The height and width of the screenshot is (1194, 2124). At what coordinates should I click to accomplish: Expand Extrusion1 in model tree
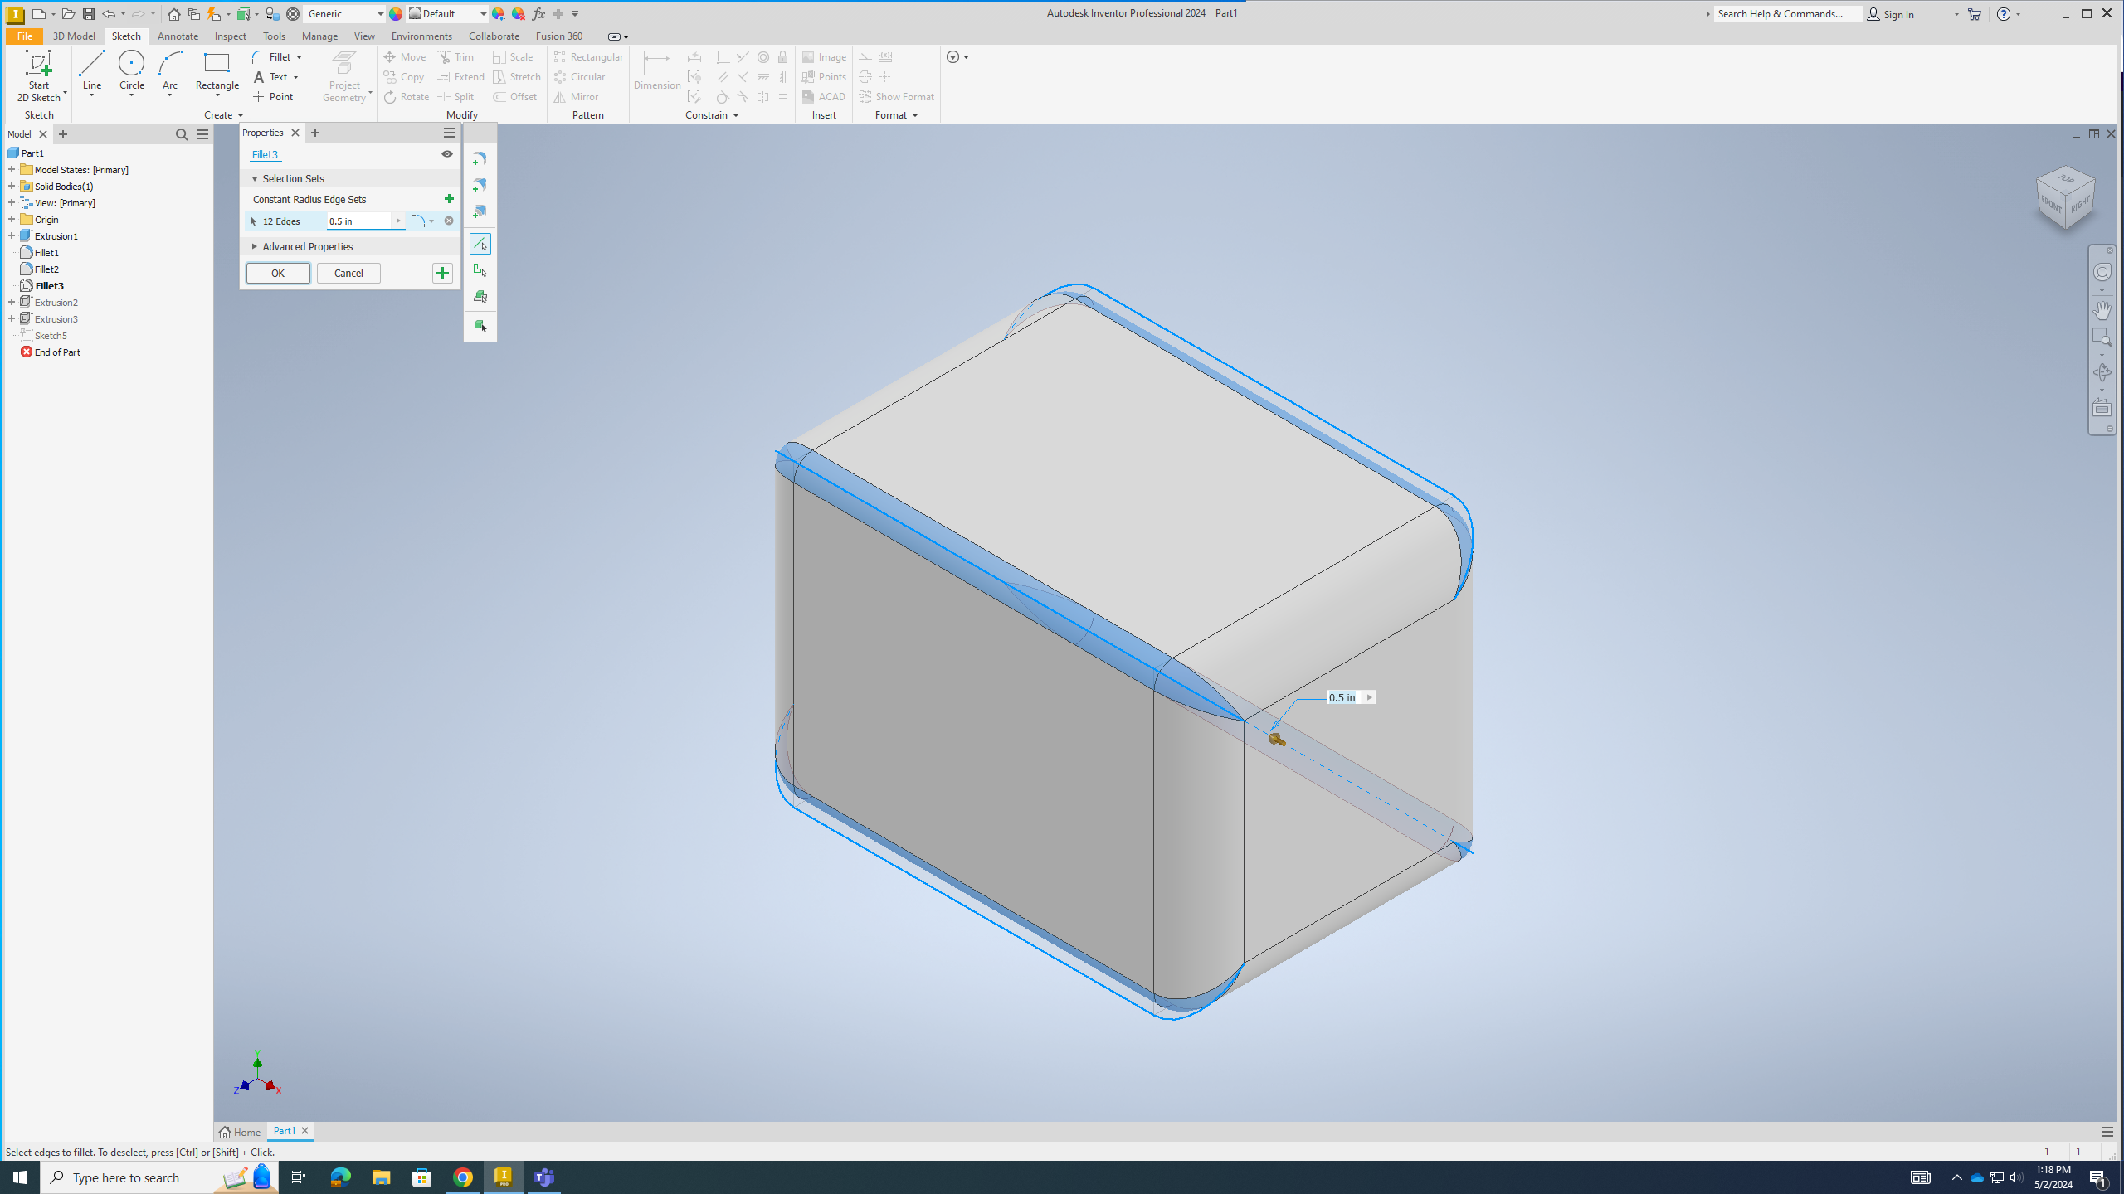coord(12,236)
